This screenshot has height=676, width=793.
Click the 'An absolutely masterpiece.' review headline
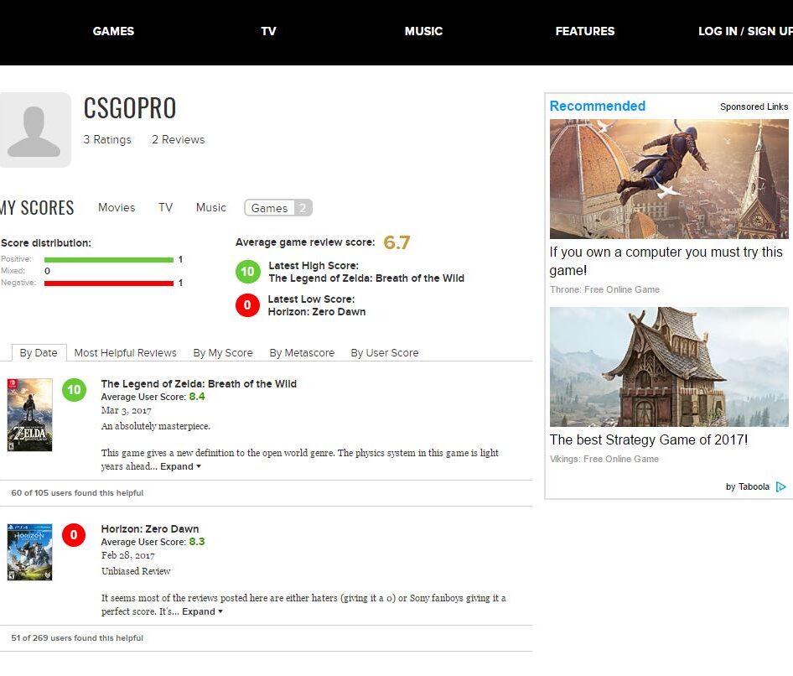155,426
